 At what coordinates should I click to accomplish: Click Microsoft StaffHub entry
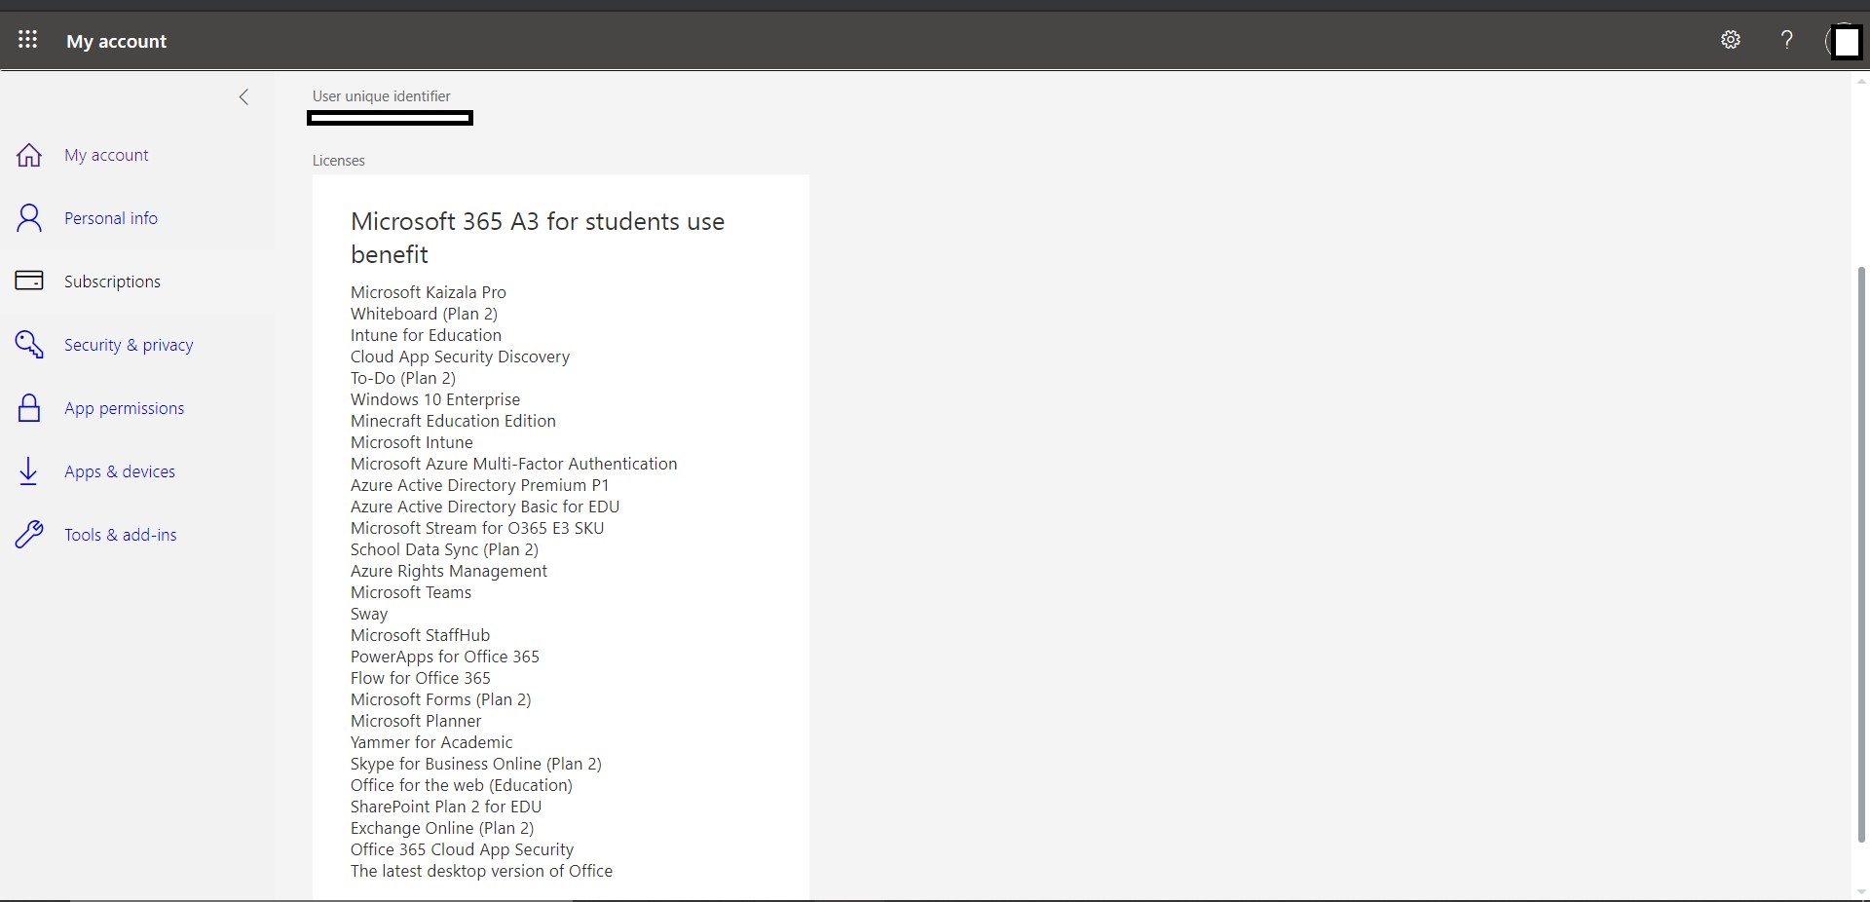tap(420, 635)
